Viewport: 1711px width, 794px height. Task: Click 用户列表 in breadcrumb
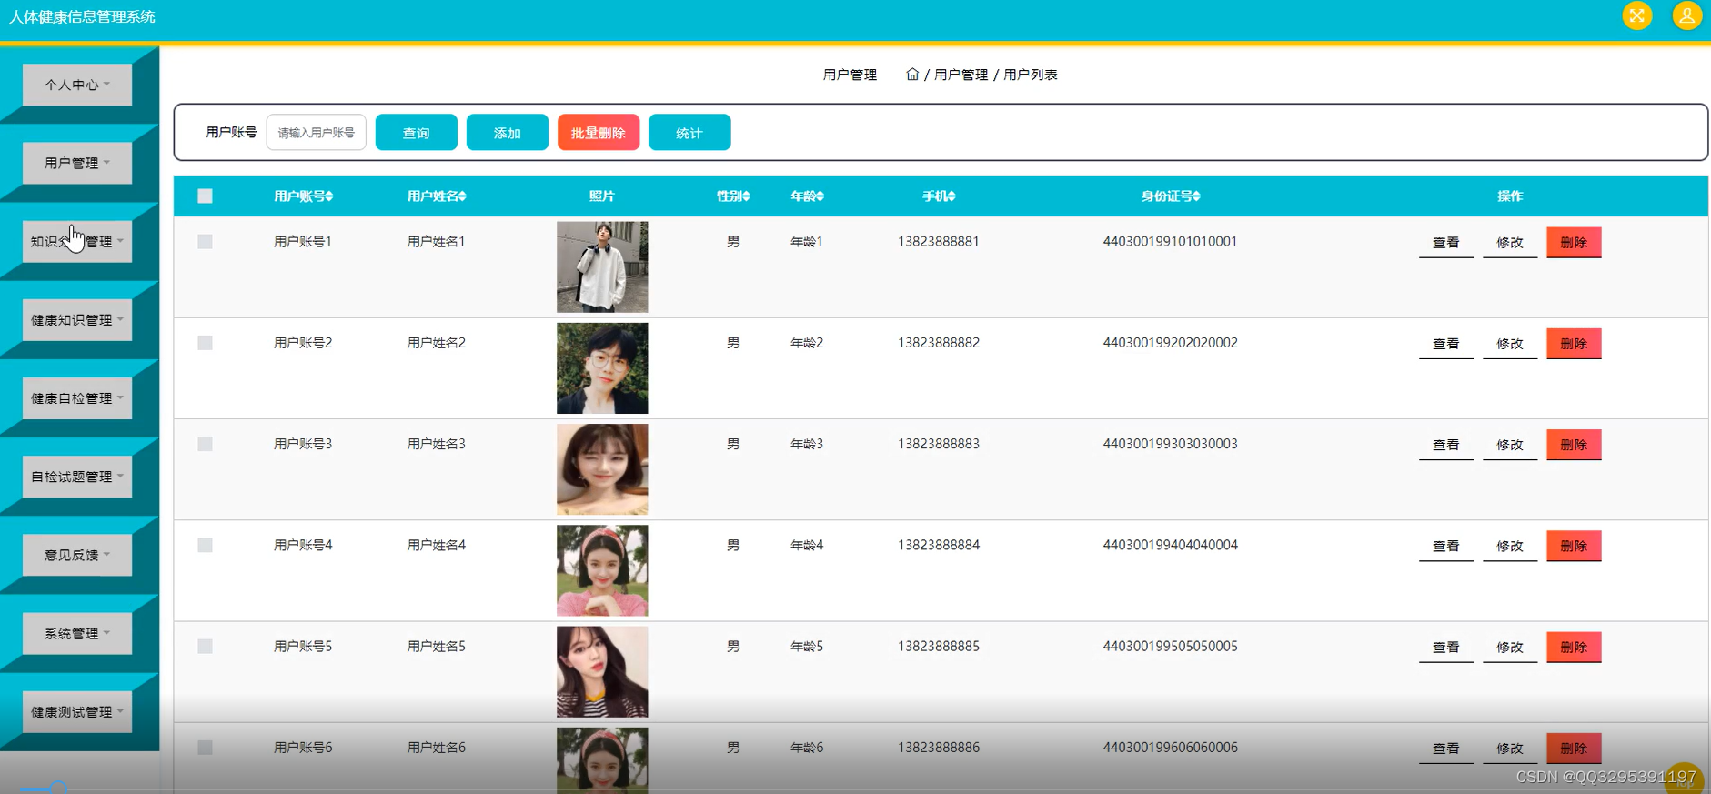1031,75
